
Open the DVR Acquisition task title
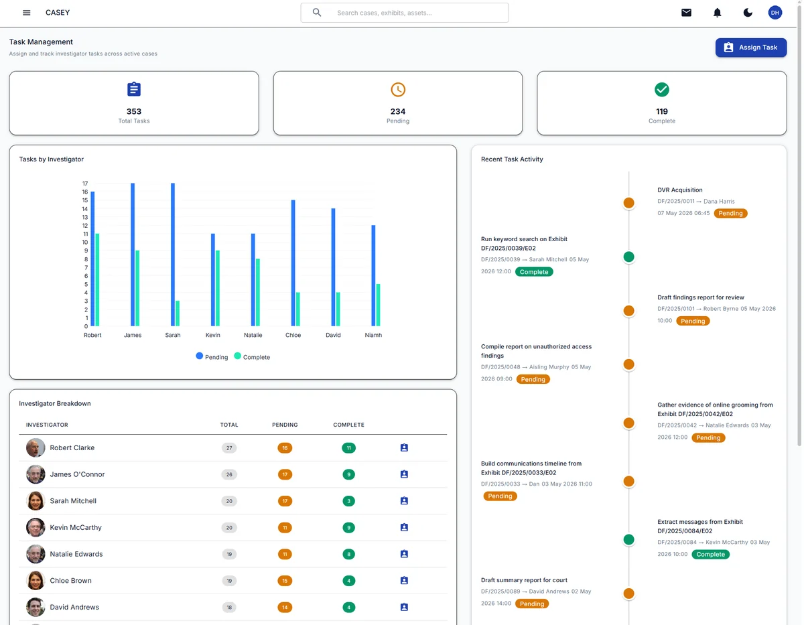click(680, 190)
